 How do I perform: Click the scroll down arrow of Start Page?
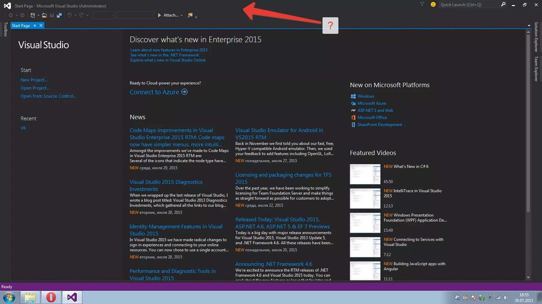coord(528,278)
